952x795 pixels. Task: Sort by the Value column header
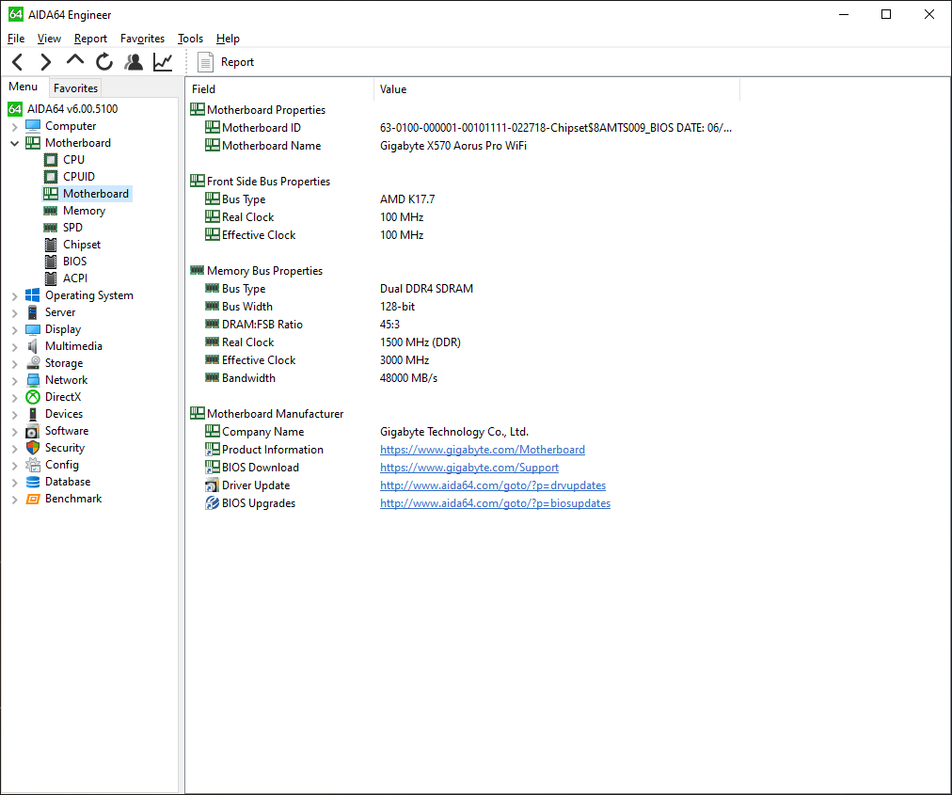tap(557, 89)
